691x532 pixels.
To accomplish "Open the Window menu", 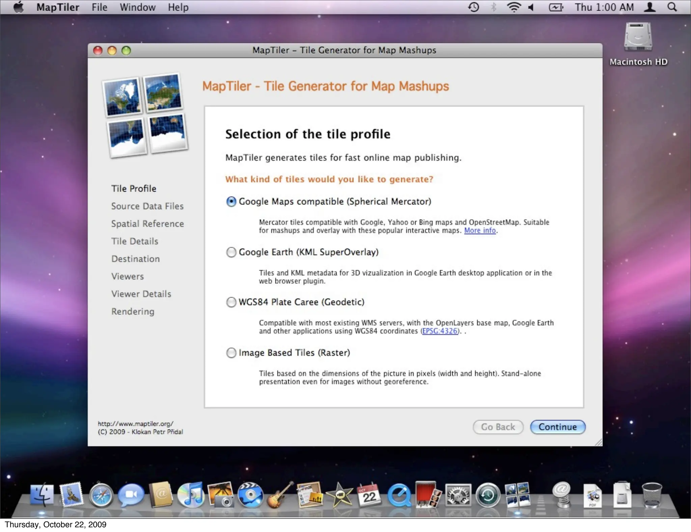I will coord(137,7).
